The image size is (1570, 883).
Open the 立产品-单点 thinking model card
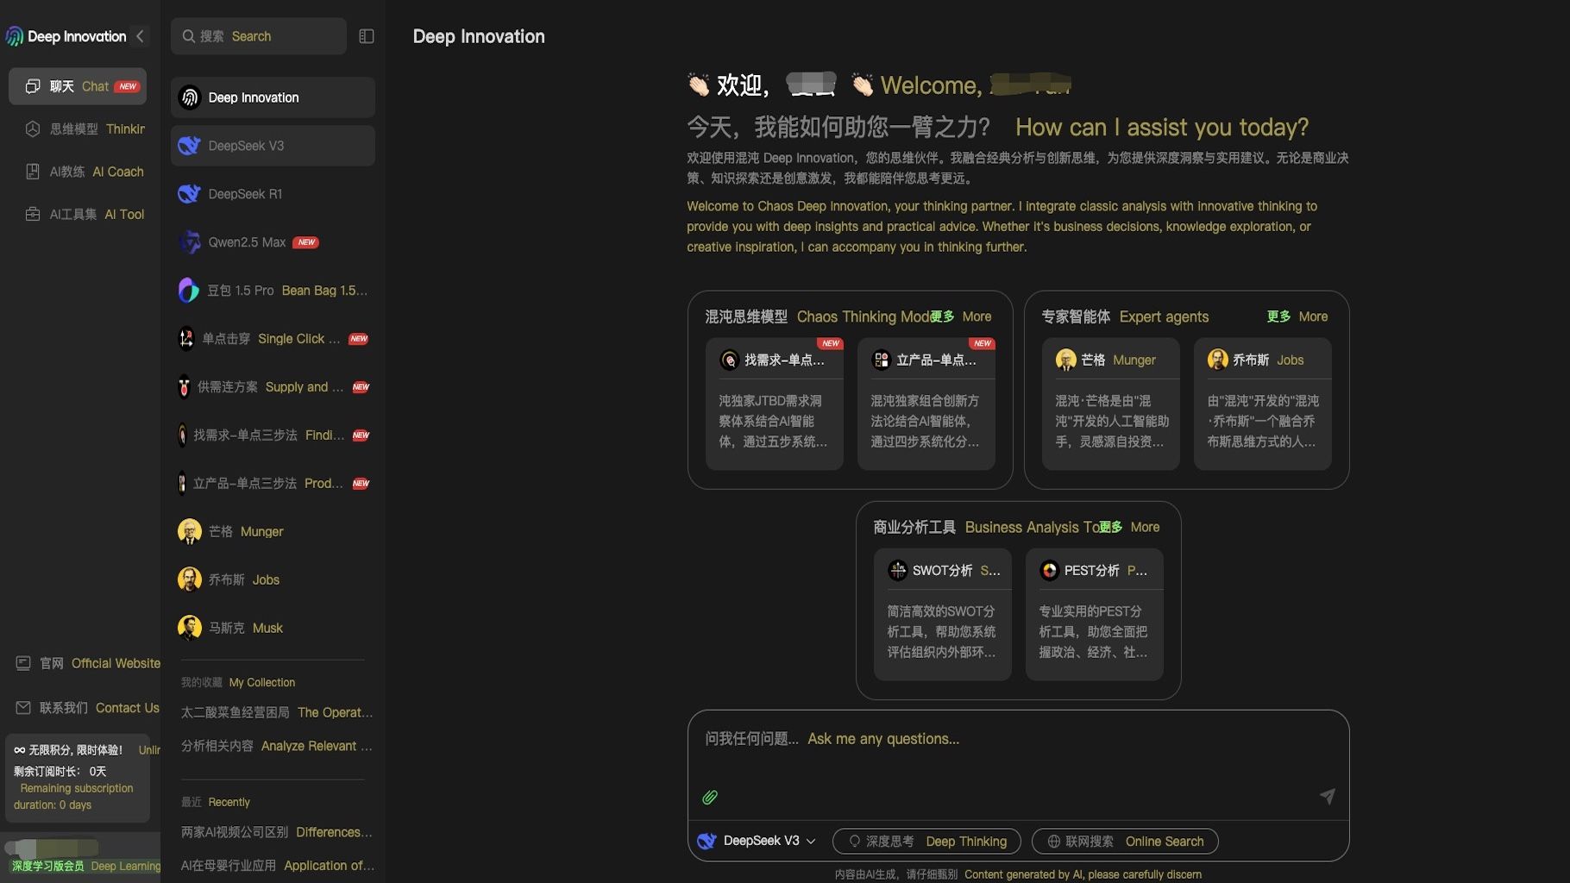point(926,404)
